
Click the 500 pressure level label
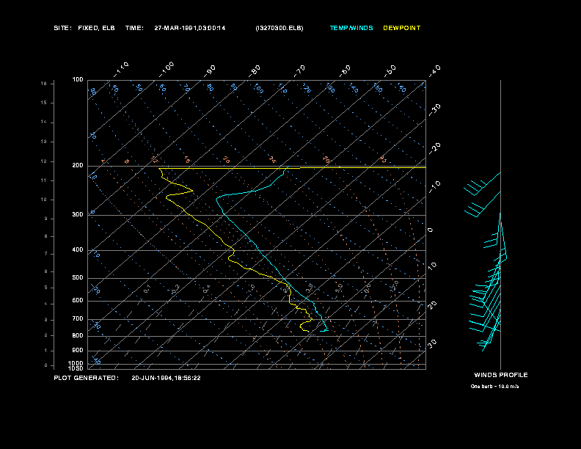coord(78,278)
